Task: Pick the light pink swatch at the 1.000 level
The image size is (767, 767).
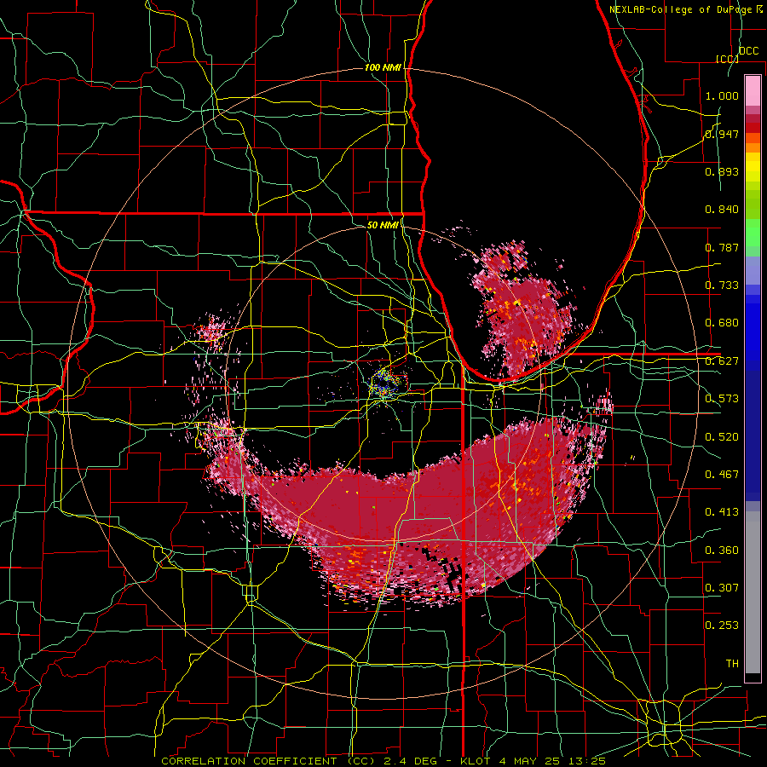Action: tap(753, 91)
